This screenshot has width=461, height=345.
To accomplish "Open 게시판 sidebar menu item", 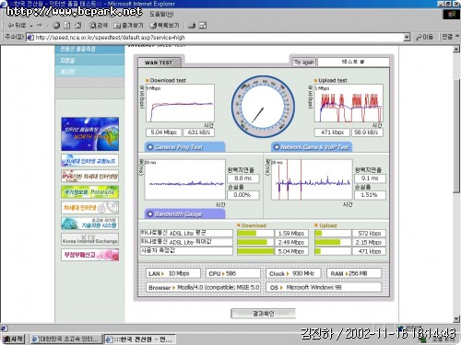I will coord(89,72).
